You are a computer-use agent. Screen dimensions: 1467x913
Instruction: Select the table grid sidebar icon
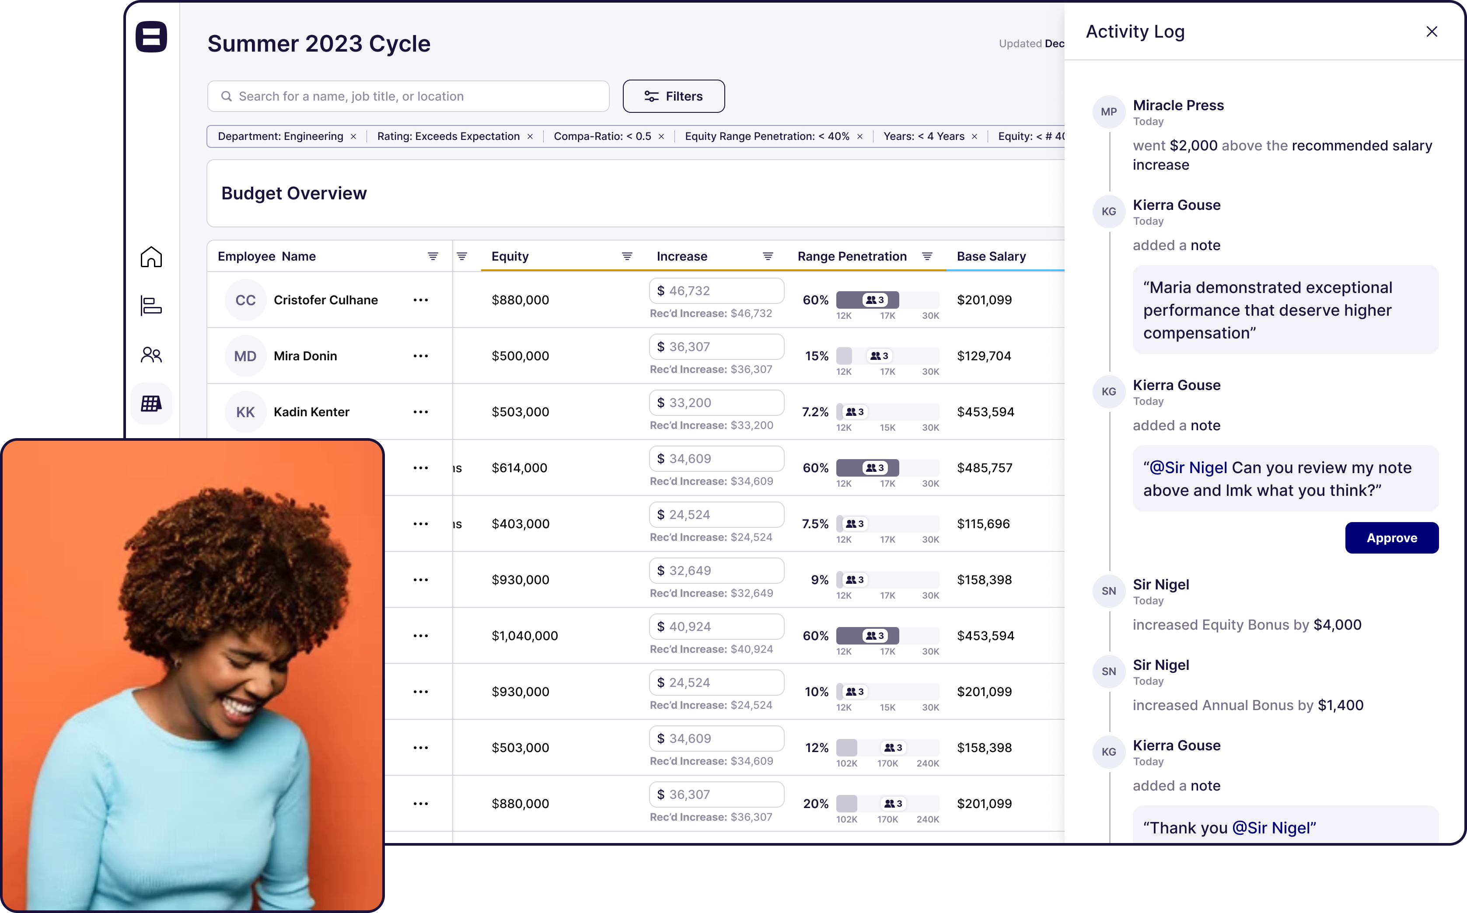click(x=151, y=403)
